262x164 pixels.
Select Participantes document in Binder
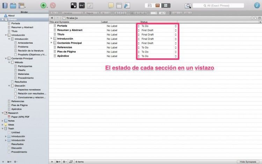click(x=25, y=66)
